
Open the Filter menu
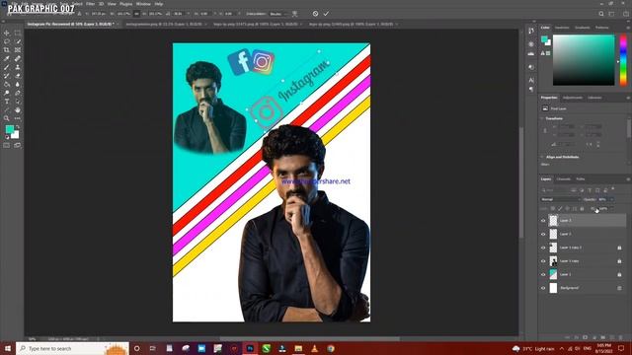point(90,4)
